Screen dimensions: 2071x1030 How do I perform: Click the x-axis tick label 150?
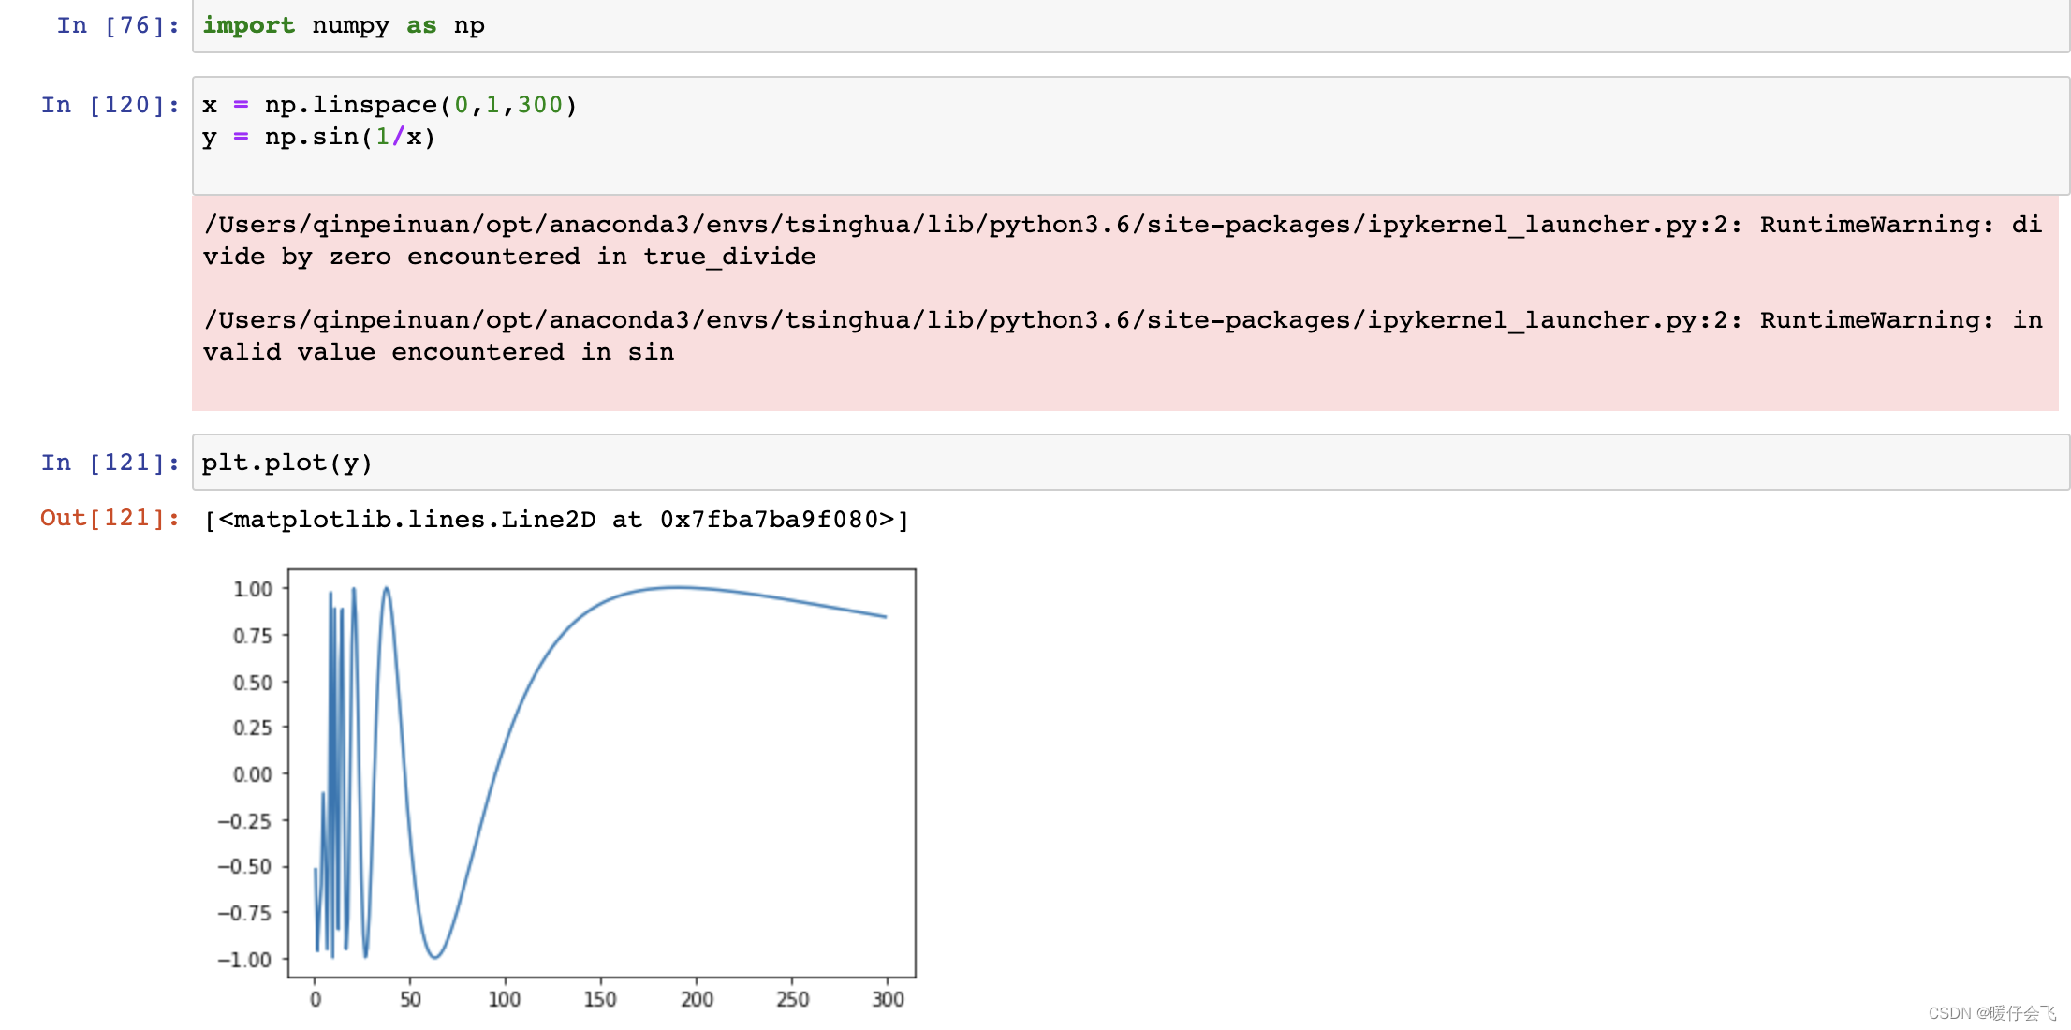(600, 999)
